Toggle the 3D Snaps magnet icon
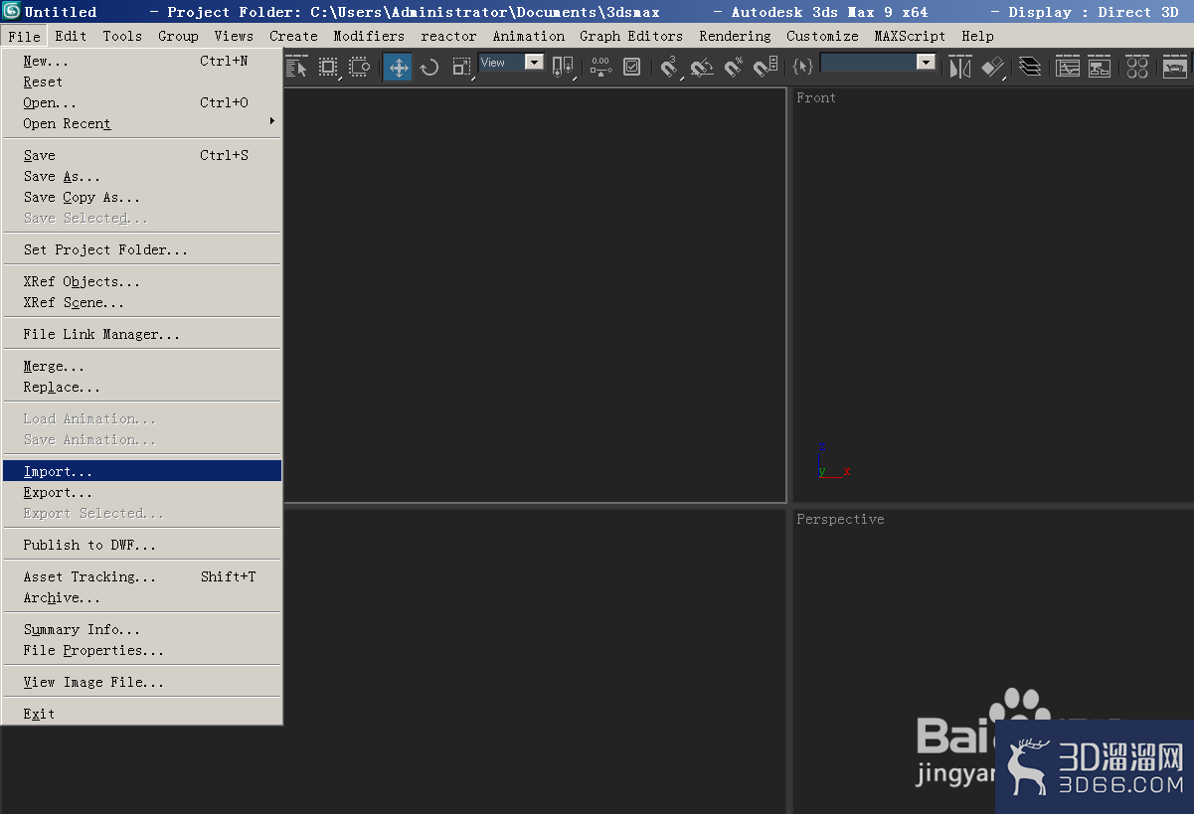Viewport: 1194px width, 814px height. click(670, 68)
